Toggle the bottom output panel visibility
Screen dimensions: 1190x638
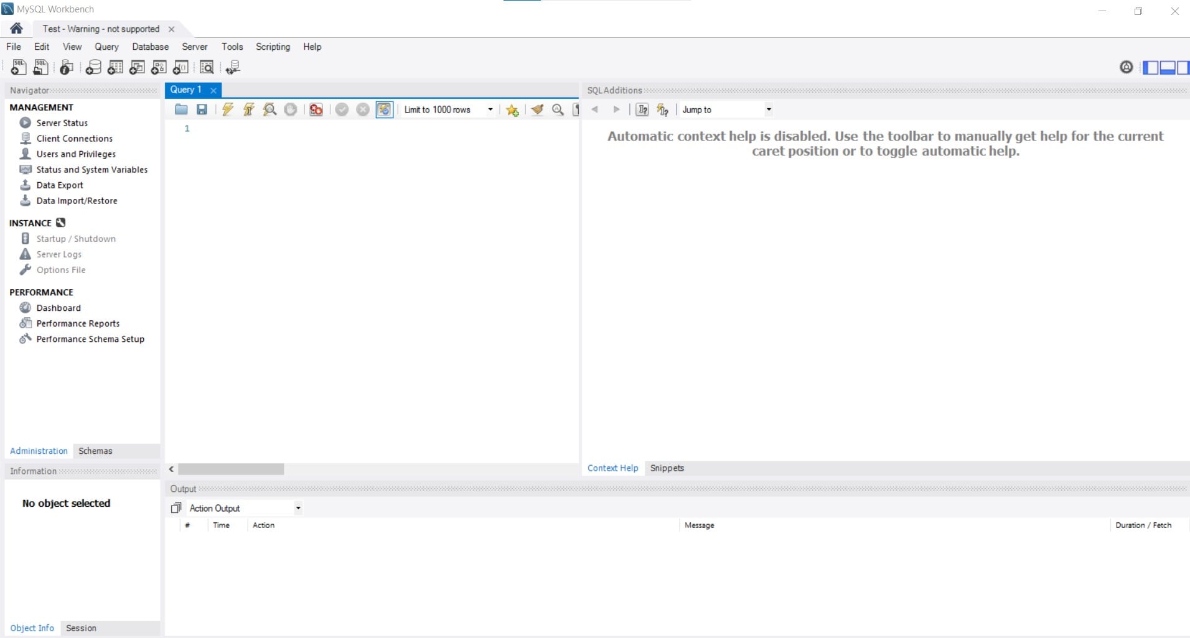point(1167,67)
